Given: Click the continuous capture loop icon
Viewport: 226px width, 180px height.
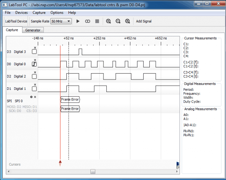Looking at the screenshot, I should [x=88, y=21].
